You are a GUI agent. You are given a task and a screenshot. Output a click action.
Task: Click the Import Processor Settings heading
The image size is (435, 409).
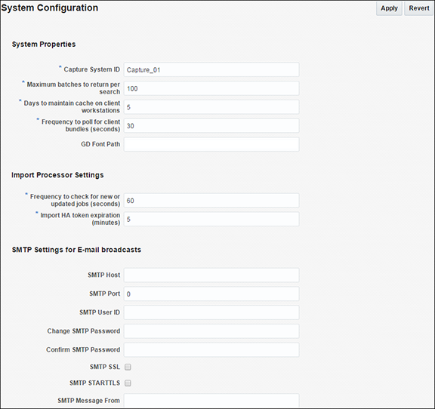(57, 175)
